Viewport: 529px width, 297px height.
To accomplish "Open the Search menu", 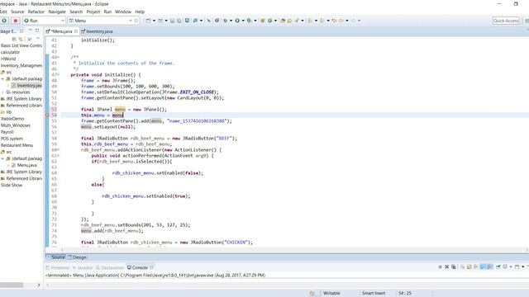I will coord(76,12).
